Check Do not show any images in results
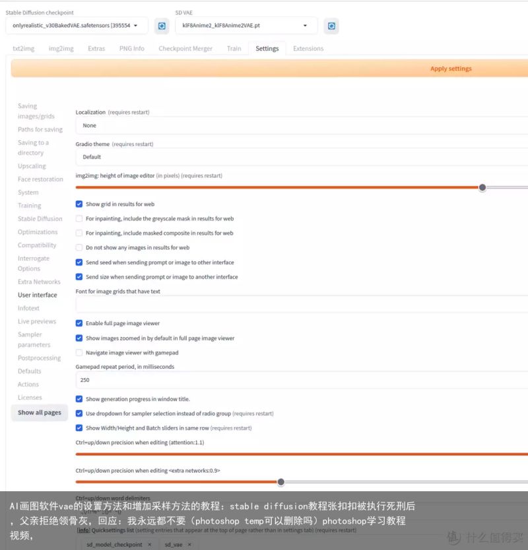Viewport: 528px width, 550px height. (x=79, y=248)
